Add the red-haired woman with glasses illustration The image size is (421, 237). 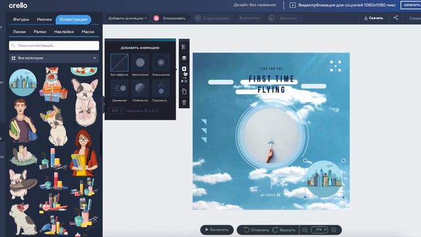[x=84, y=153]
